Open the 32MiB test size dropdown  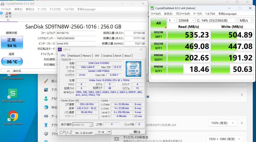click(186, 20)
